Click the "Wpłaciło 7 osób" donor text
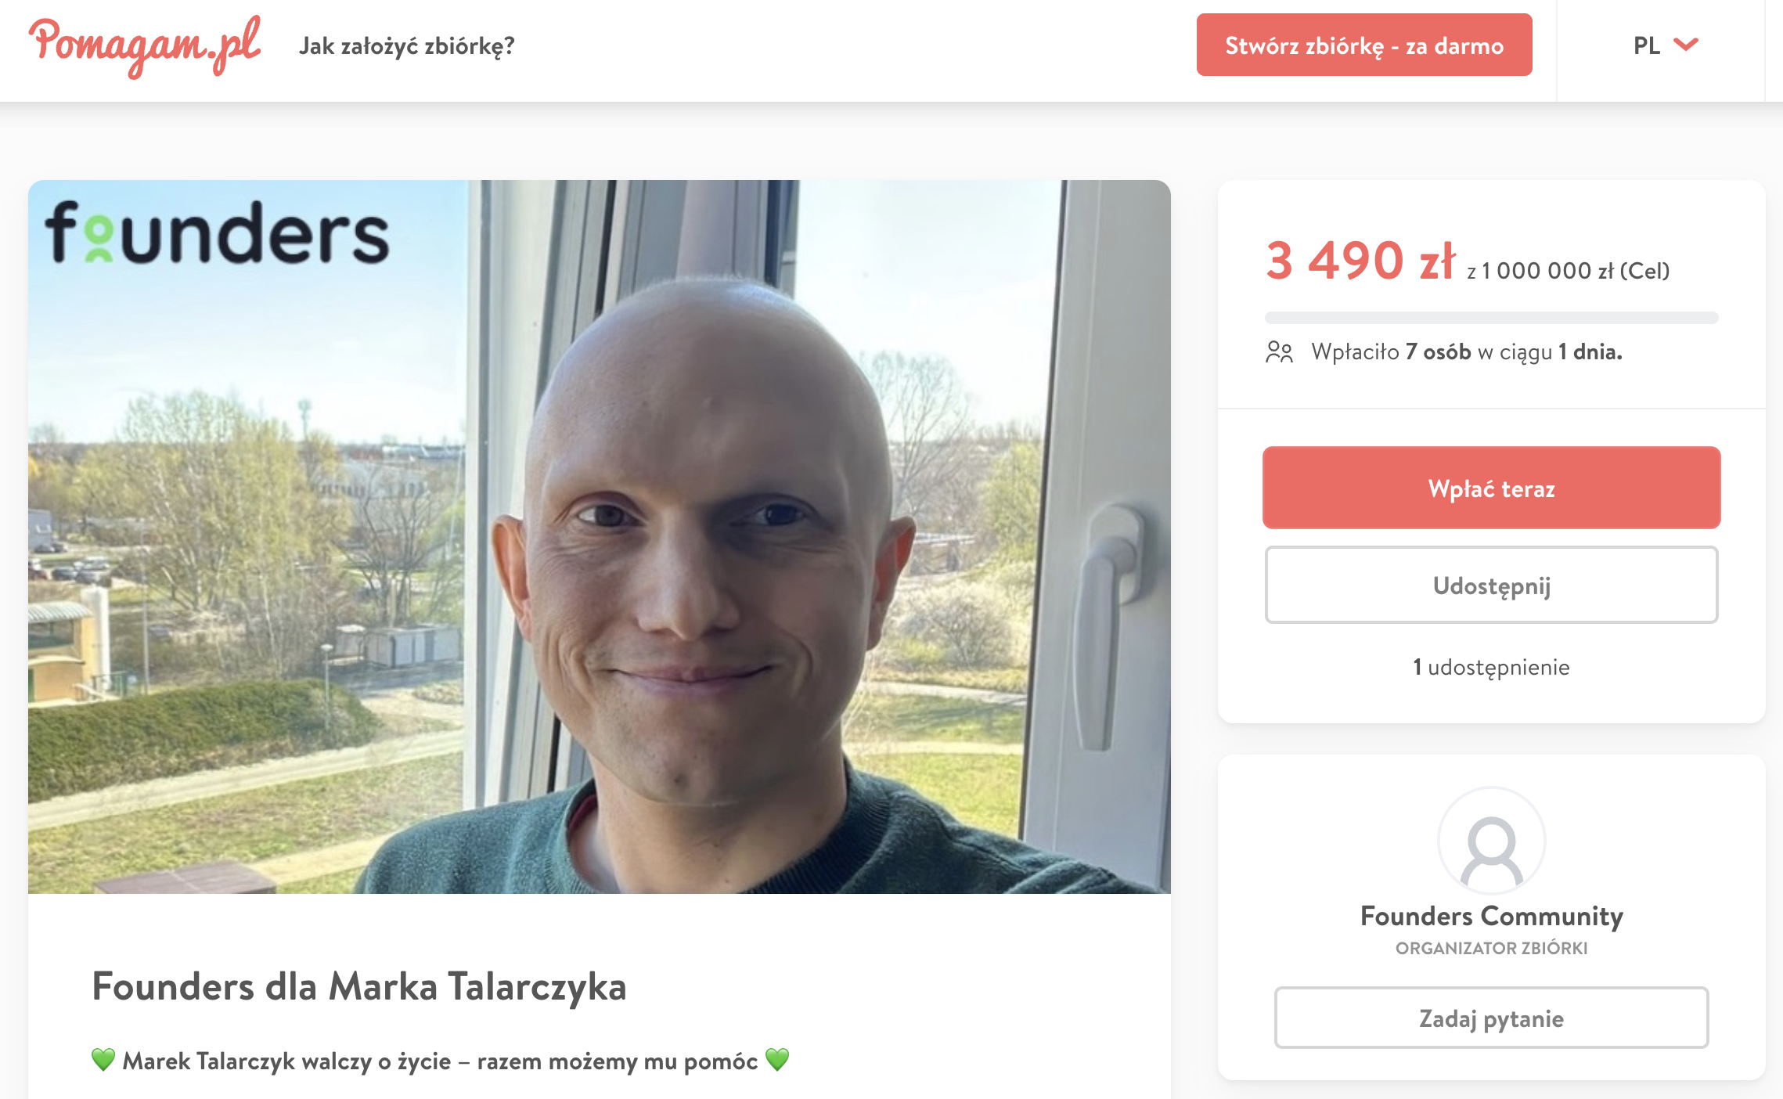The image size is (1783, 1099). click(1392, 352)
